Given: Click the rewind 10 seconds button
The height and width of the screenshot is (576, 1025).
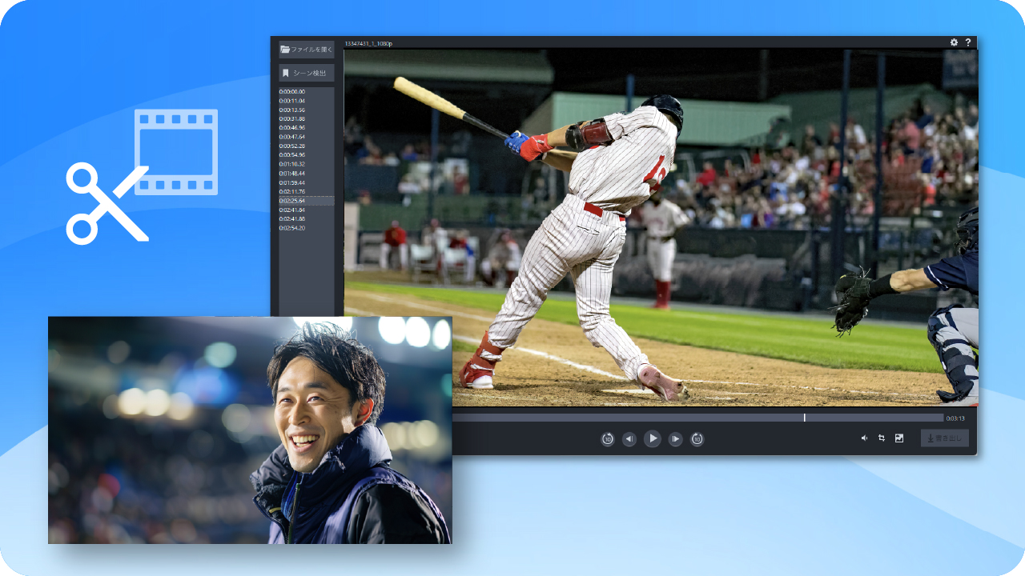Looking at the screenshot, I should [608, 438].
